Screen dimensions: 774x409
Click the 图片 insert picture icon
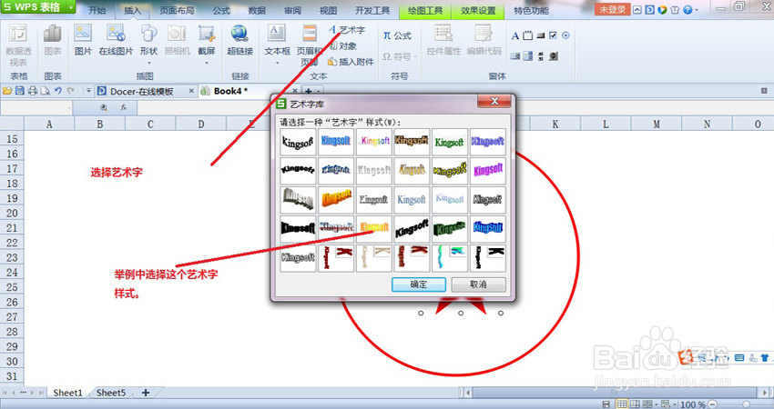[x=83, y=34]
